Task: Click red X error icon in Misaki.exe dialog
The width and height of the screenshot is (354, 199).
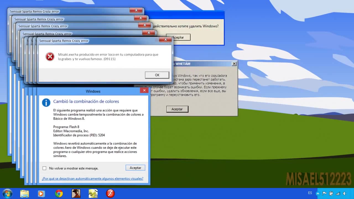Action: (x=50, y=57)
